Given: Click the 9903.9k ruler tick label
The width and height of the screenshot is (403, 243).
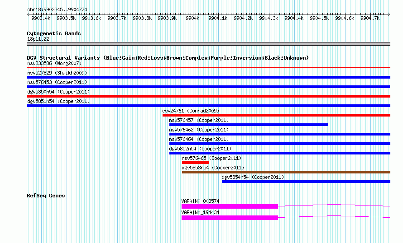Looking at the screenshot, I should (x=168, y=18).
